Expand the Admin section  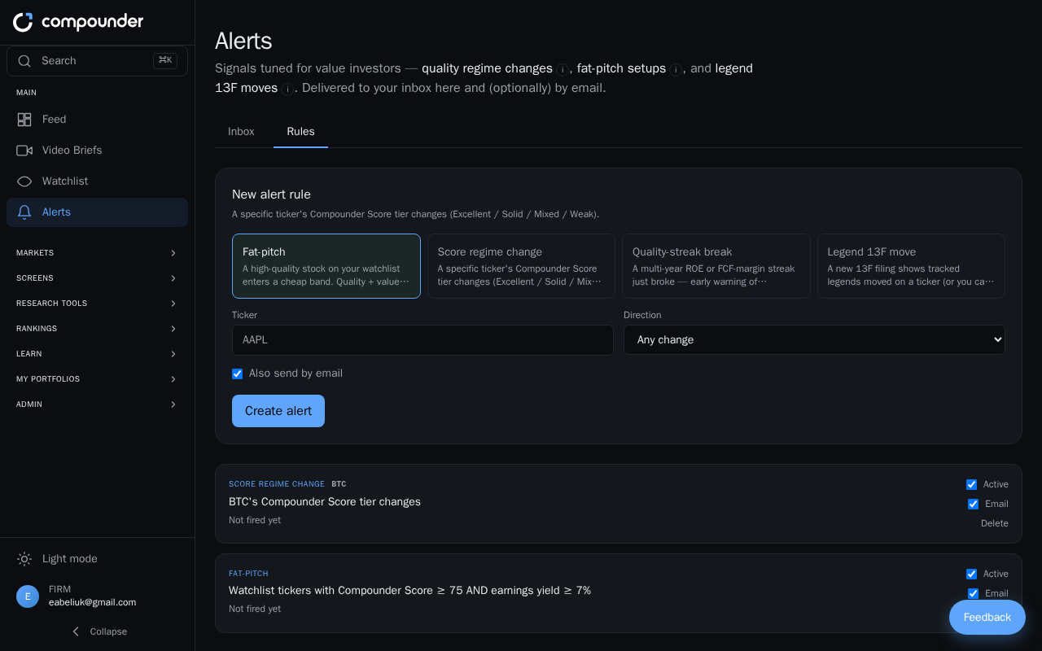point(97,404)
